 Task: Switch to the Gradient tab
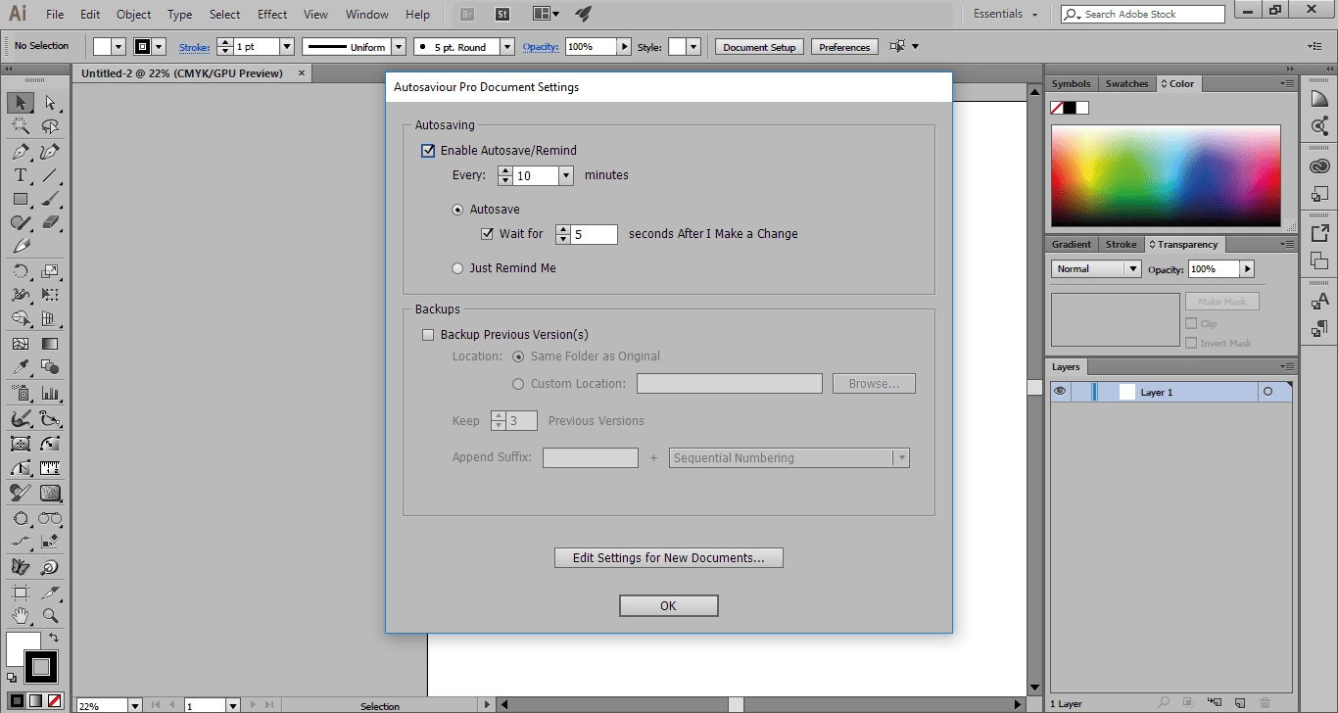tap(1071, 245)
